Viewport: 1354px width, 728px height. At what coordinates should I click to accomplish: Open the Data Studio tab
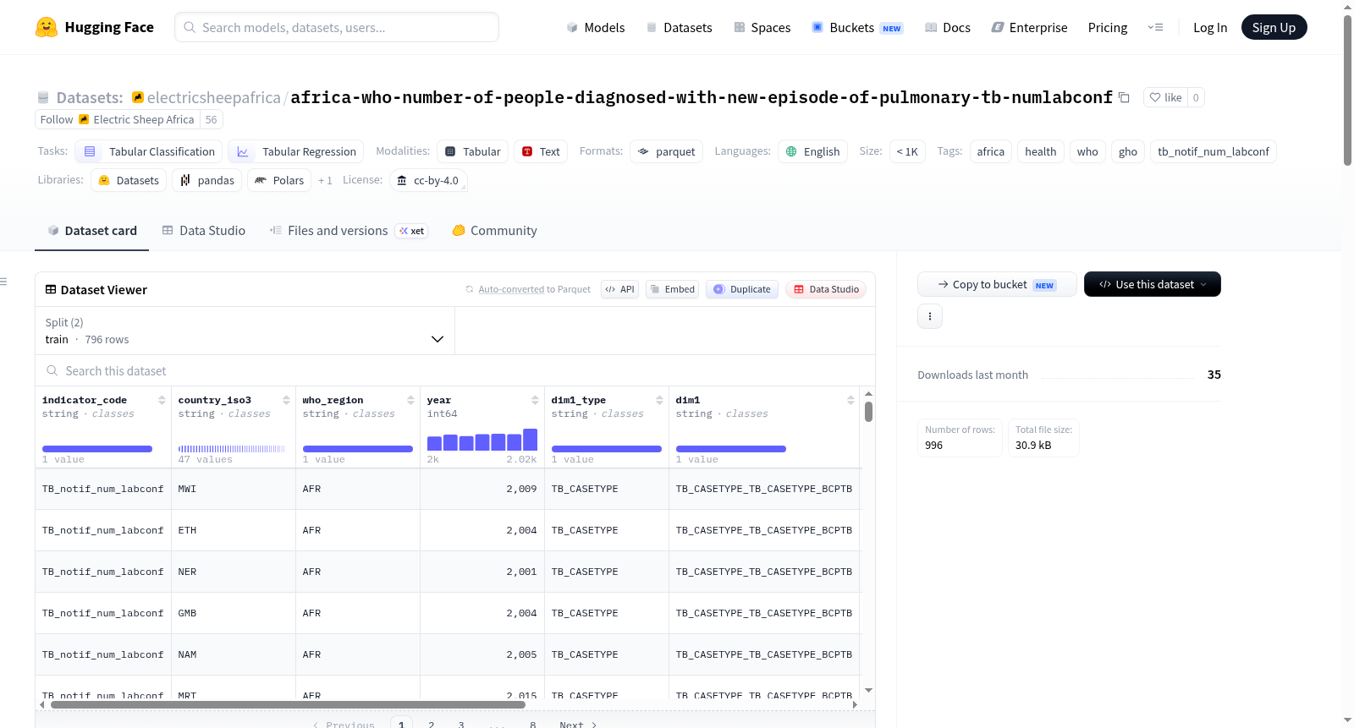click(x=204, y=231)
